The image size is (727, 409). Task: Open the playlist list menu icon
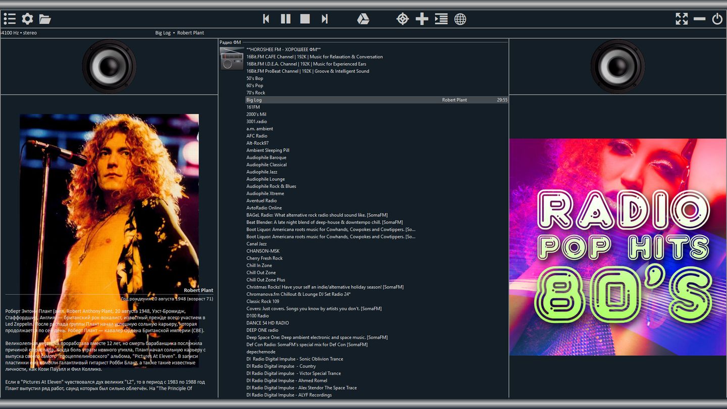click(10, 19)
